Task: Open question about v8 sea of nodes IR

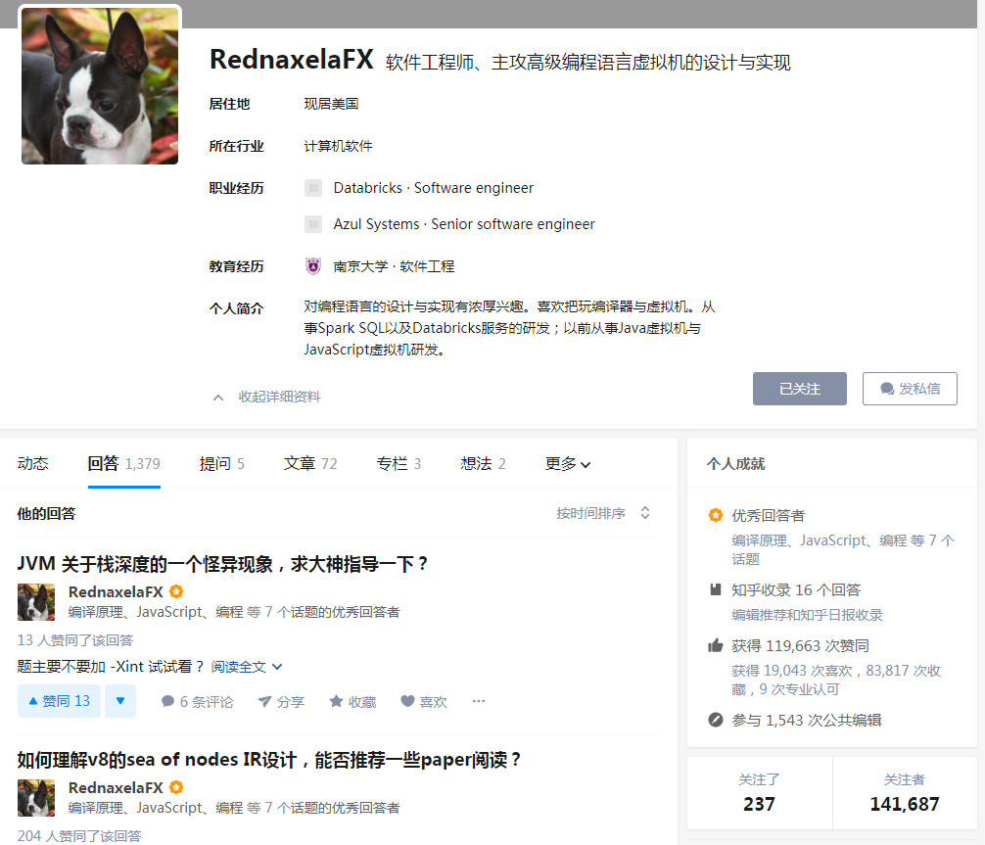Action: pos(269,760)
